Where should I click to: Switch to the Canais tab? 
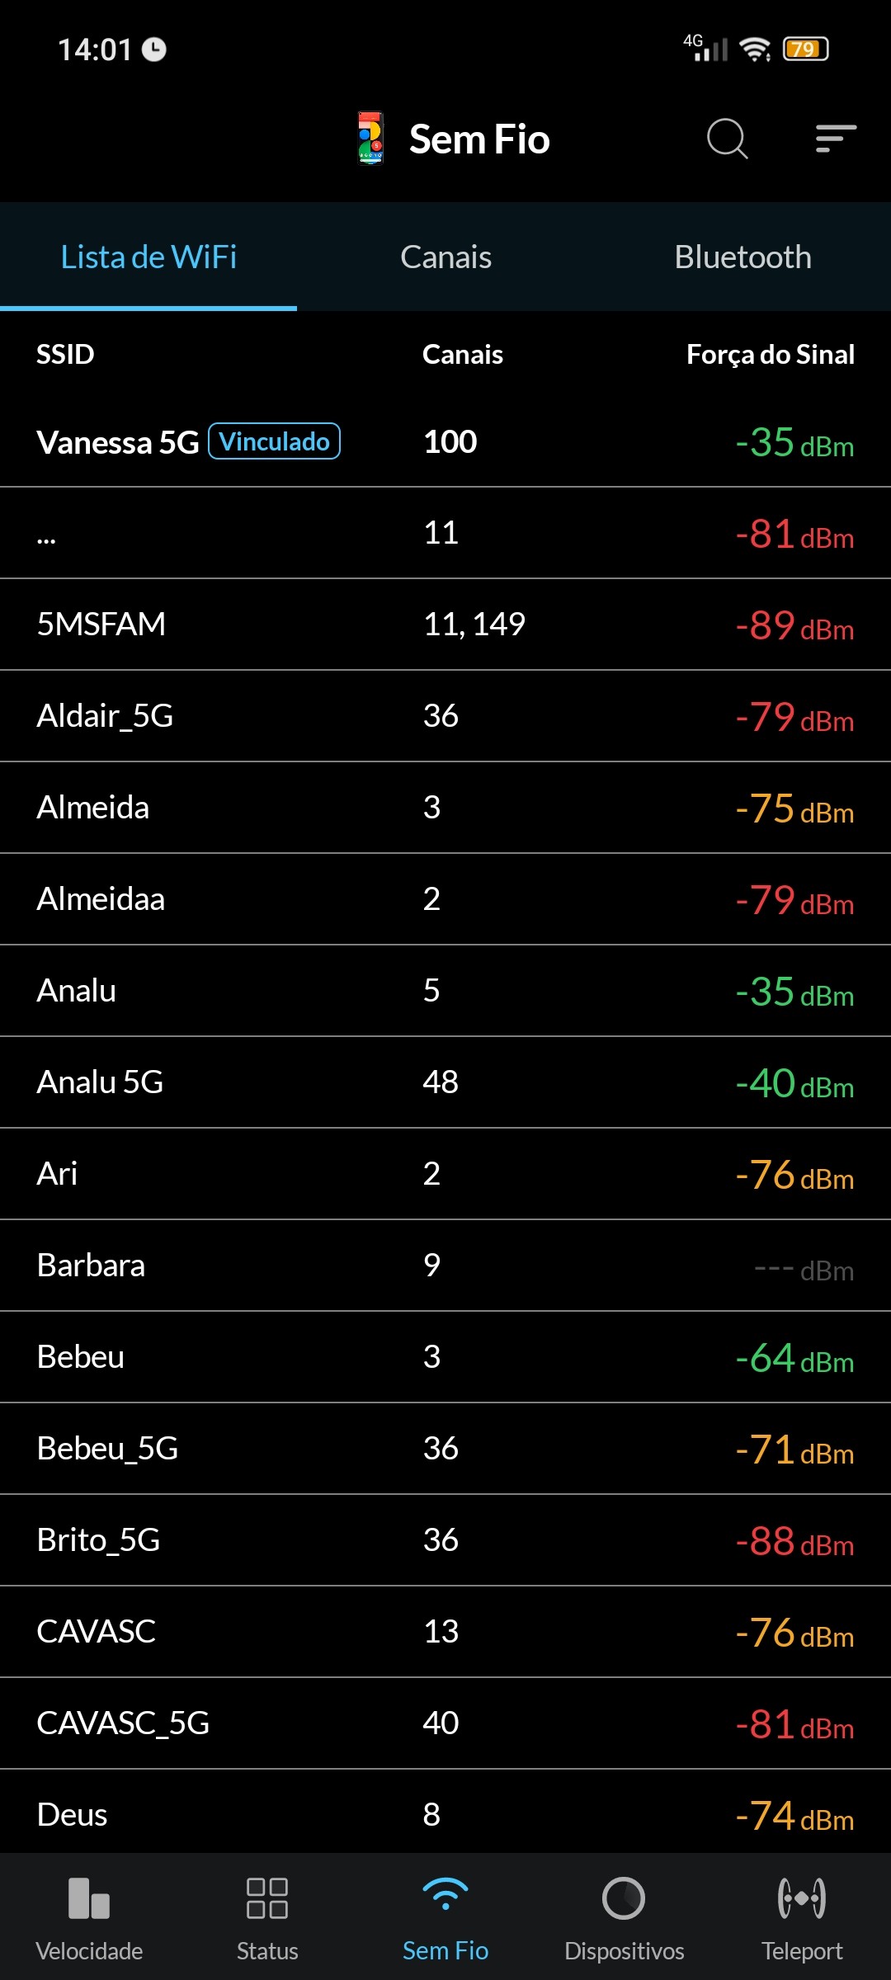click(445, 257)
